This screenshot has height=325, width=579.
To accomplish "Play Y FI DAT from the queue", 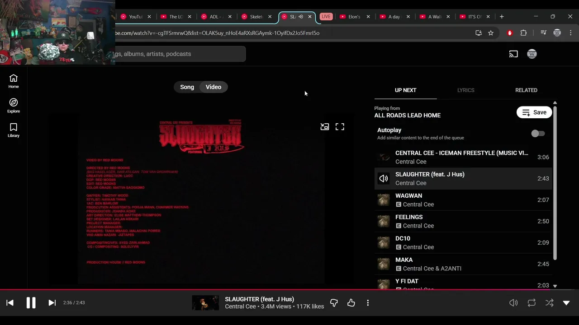I will click(x=463, y=283).
